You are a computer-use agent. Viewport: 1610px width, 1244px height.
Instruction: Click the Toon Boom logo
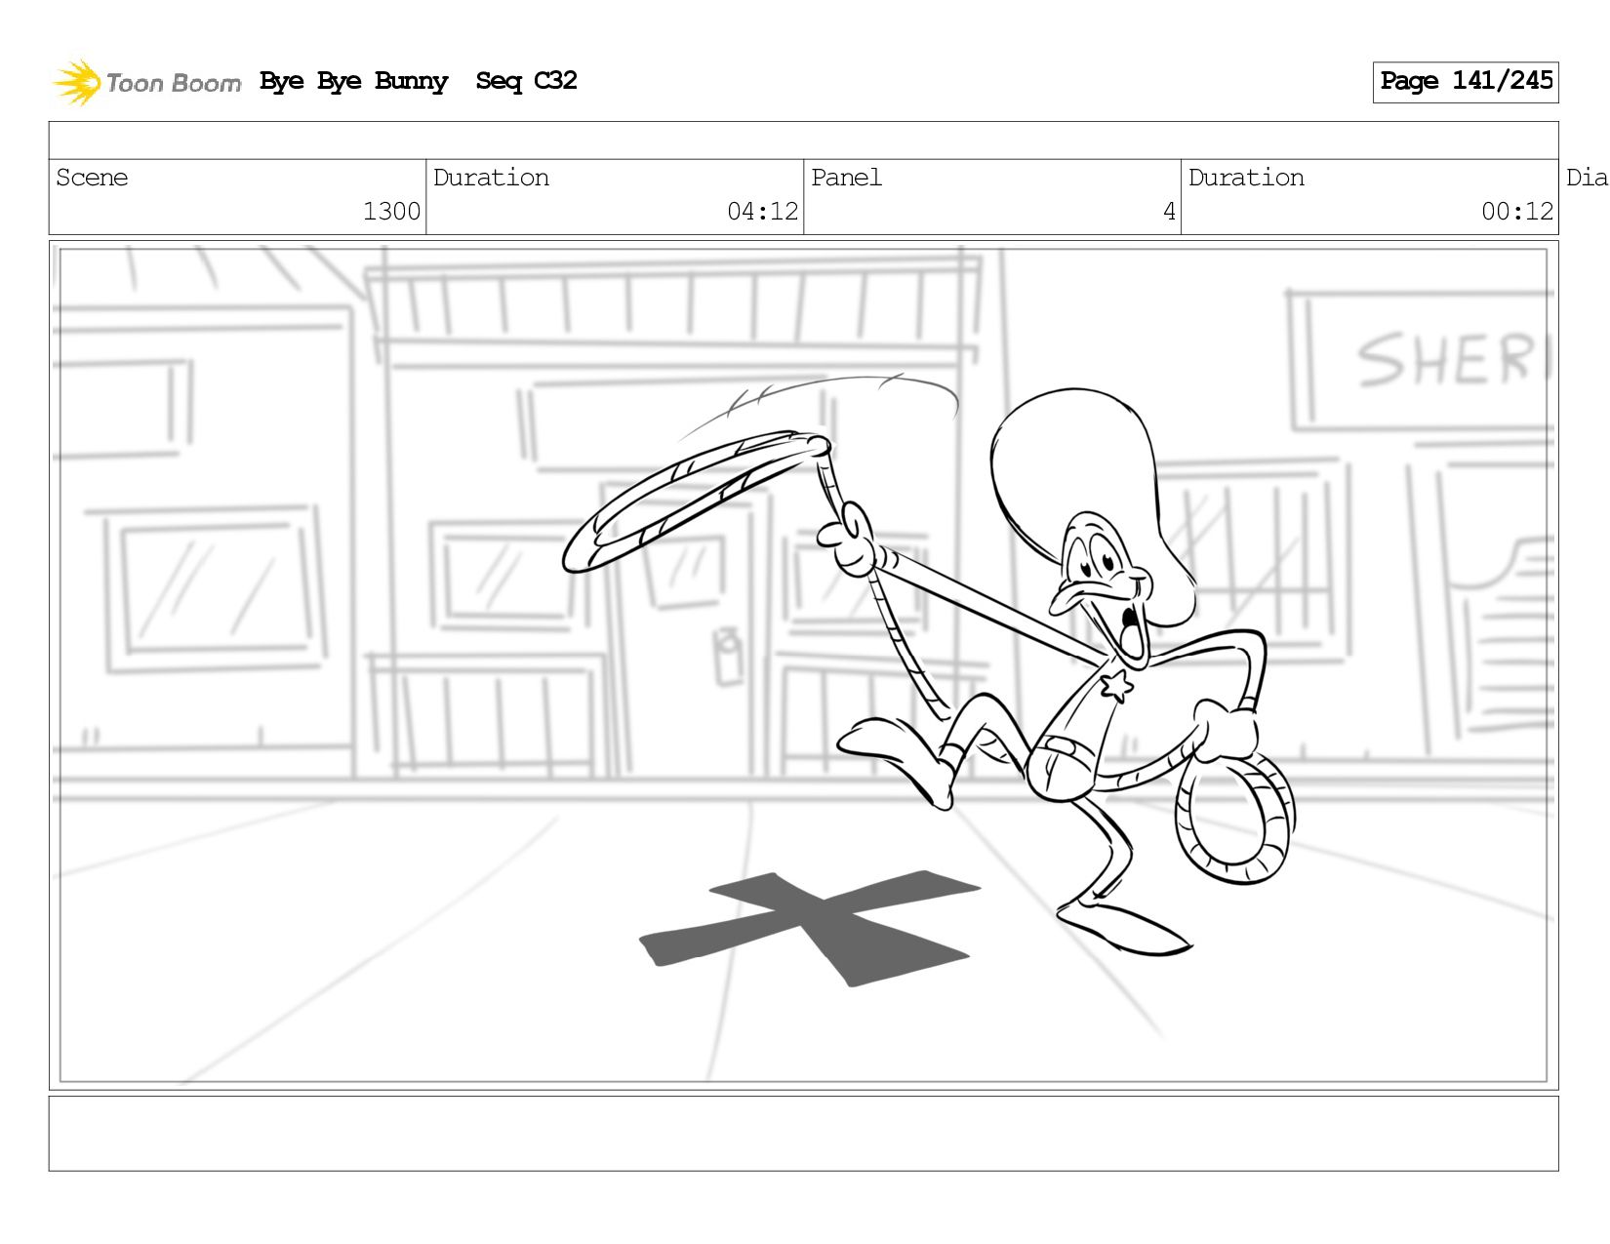(146, 82)
